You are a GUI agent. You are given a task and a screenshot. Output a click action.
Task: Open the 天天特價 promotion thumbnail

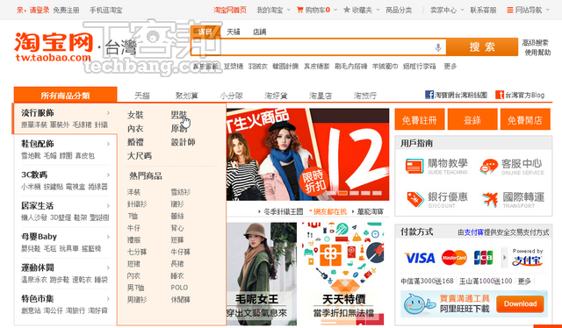(343, 274)
